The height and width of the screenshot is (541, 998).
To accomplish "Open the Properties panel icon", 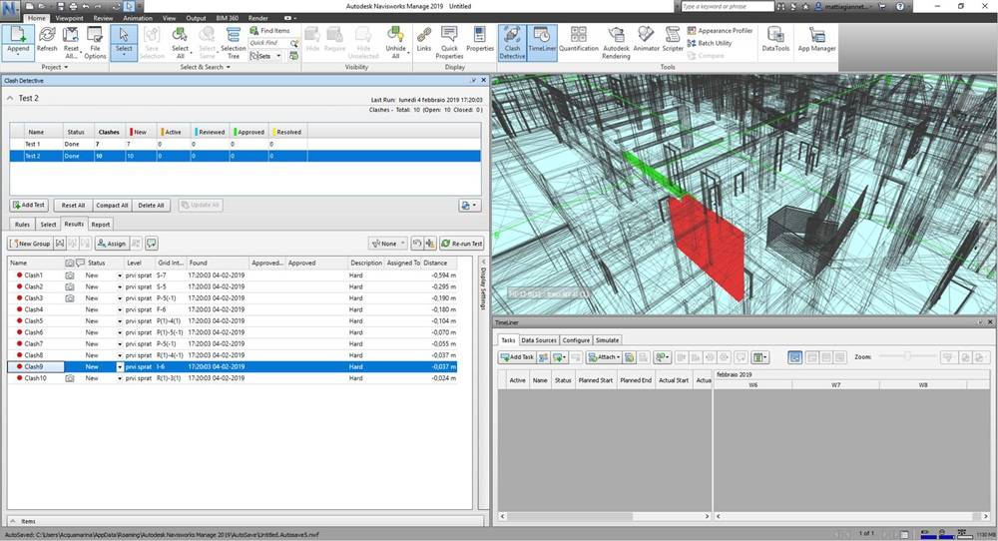I will coord(480,40).
